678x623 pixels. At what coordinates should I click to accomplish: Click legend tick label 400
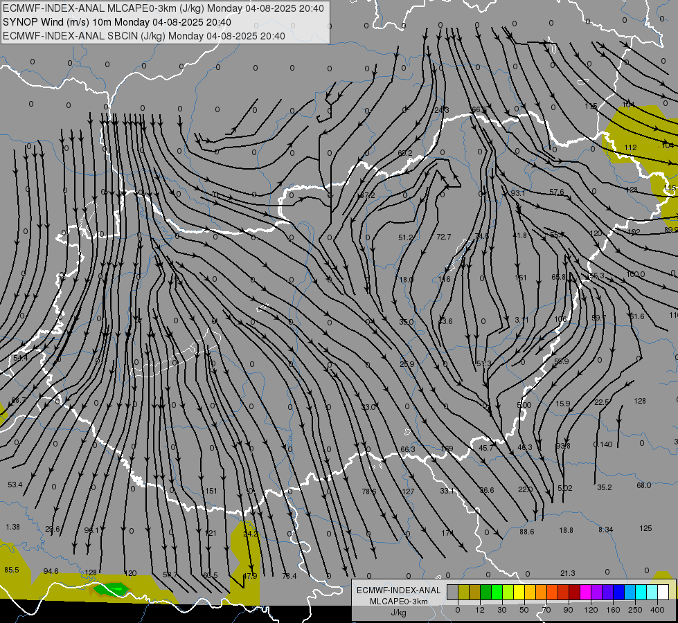657,610
